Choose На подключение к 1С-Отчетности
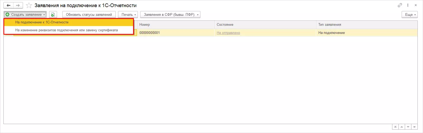This screenshot has width=423, height=133. pos(69,22)
